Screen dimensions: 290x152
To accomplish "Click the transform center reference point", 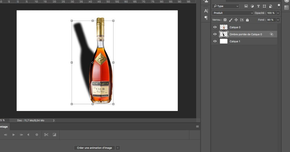I will 93,62.
